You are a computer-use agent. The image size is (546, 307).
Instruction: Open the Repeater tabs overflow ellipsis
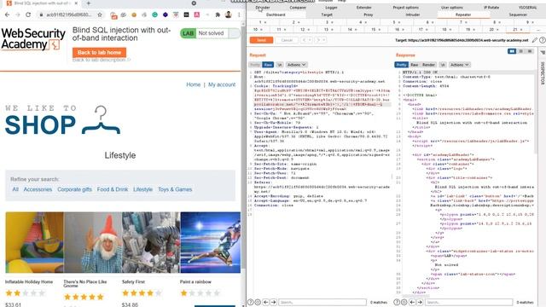click(x=538, y=30)
